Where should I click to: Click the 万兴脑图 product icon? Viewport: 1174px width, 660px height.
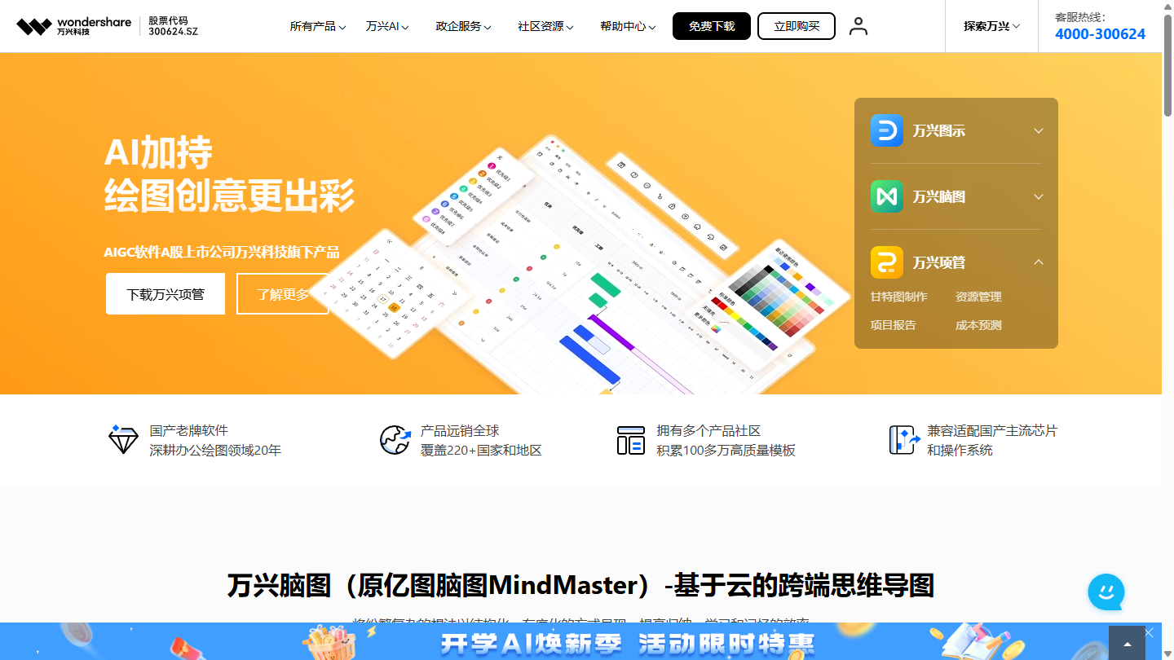click(886, 196)
